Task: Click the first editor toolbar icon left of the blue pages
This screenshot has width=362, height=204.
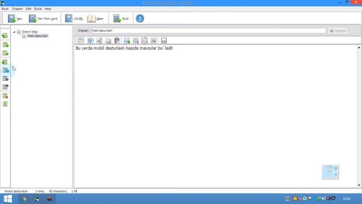Action: [80, 40]
